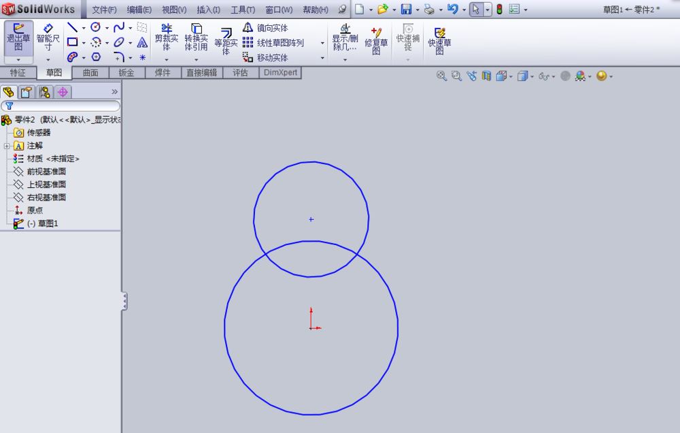Open Display/Delete Relations (显示/删除几何关系)
This screenshot has width=680, height=433.
click(x=345, y=37)
